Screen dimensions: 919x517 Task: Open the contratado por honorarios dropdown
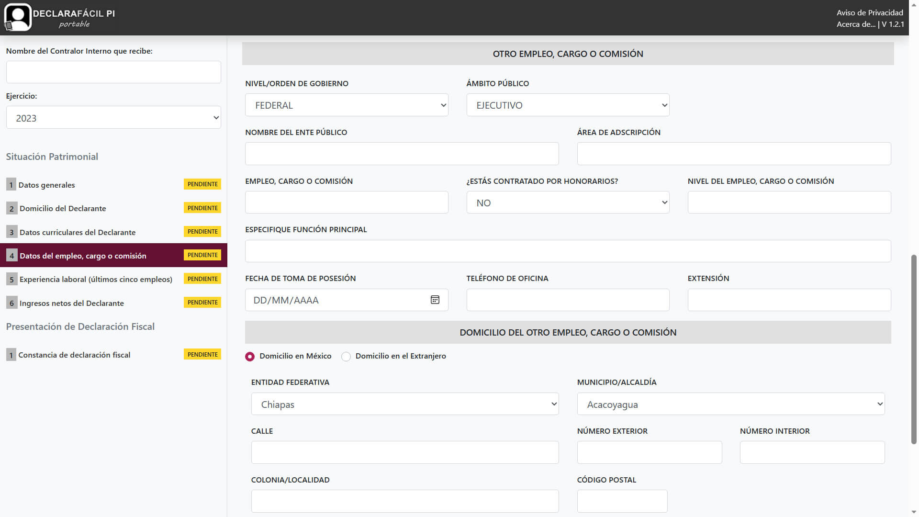568,202
